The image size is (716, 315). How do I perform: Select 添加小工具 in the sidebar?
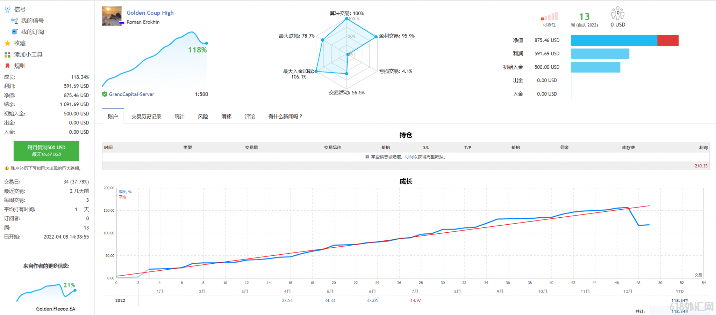28,55
